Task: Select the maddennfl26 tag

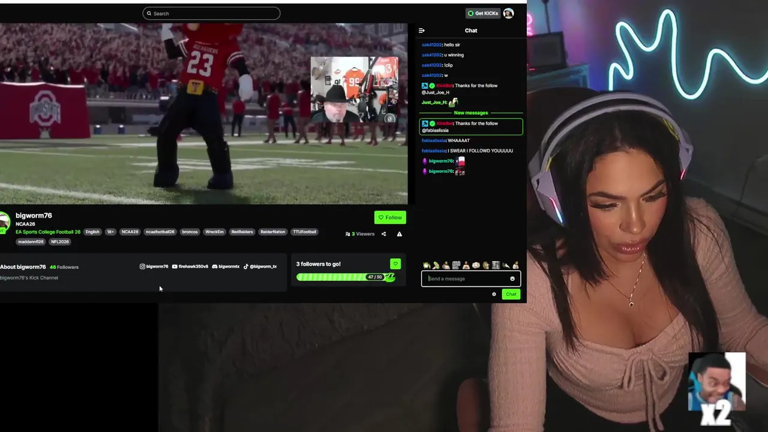Action: (x=31, y=242)
